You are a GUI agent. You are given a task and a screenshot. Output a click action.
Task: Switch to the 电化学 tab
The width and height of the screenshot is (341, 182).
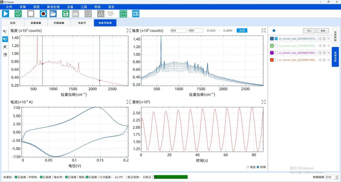(x=82, y=23)
